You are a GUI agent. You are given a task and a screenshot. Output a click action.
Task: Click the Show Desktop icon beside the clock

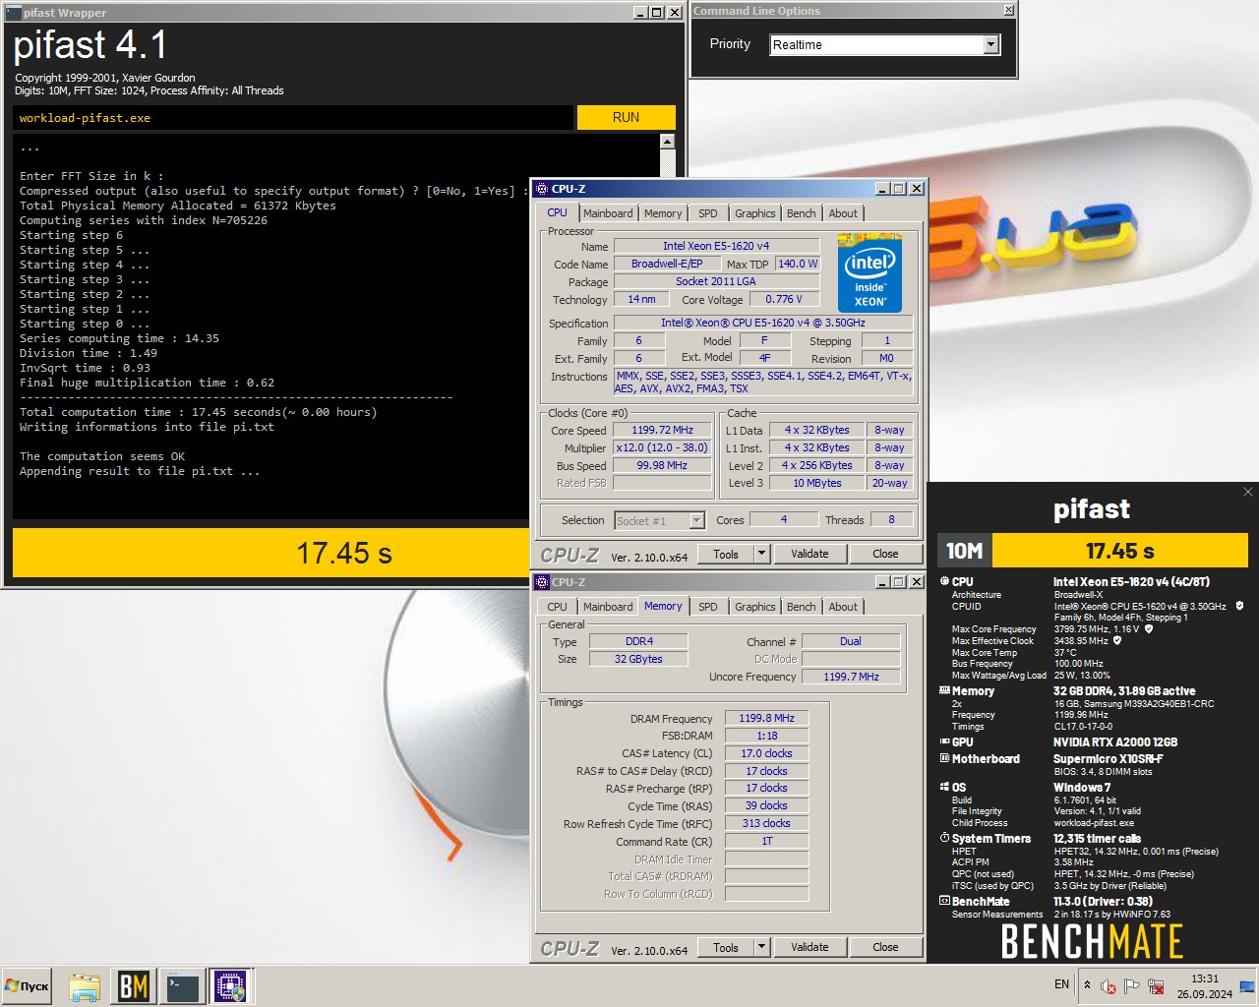coord(1247,986)
